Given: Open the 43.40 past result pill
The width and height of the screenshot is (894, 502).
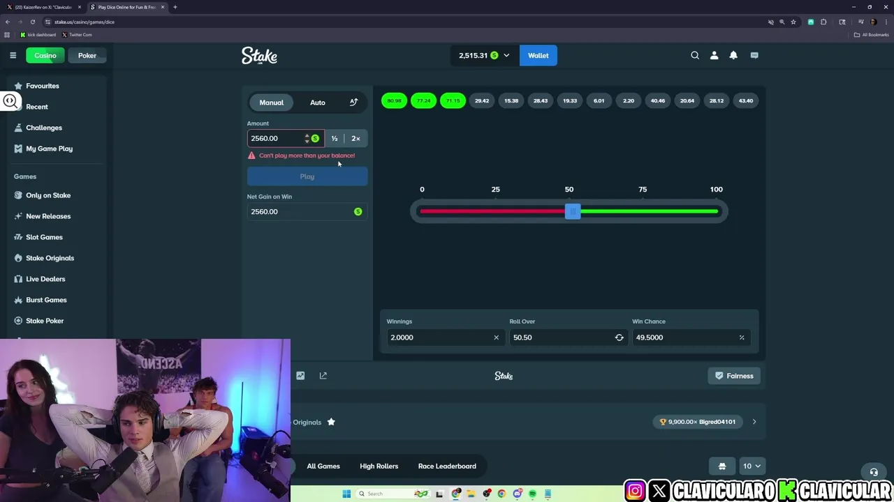Looking at the screenshot, I should tap(746, 100).
